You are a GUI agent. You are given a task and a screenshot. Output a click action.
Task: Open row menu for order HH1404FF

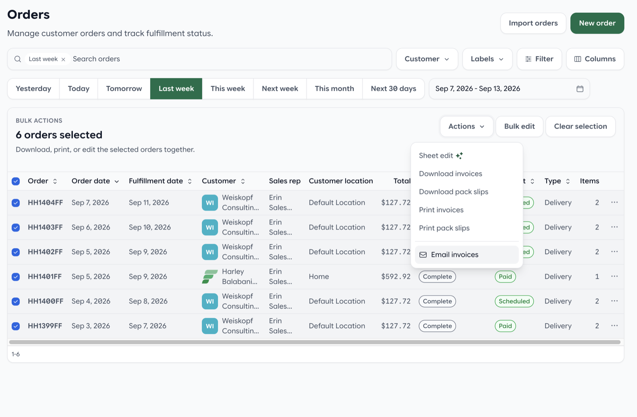point(614,203)
